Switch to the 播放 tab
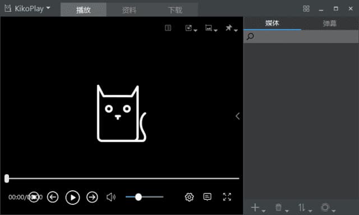Screen dimensions: 359x215 point(84,10)
